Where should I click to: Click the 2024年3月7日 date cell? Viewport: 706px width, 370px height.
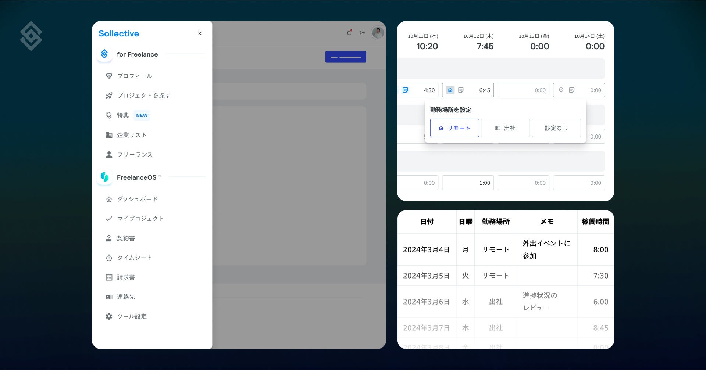tap(427, 328)
